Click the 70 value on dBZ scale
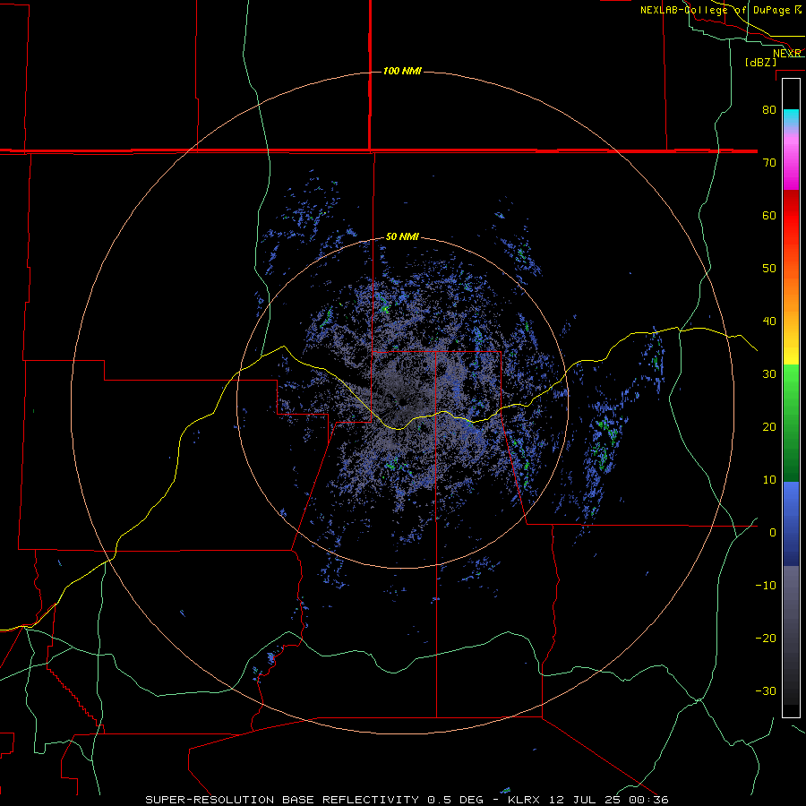 click(x=769, y=162)
